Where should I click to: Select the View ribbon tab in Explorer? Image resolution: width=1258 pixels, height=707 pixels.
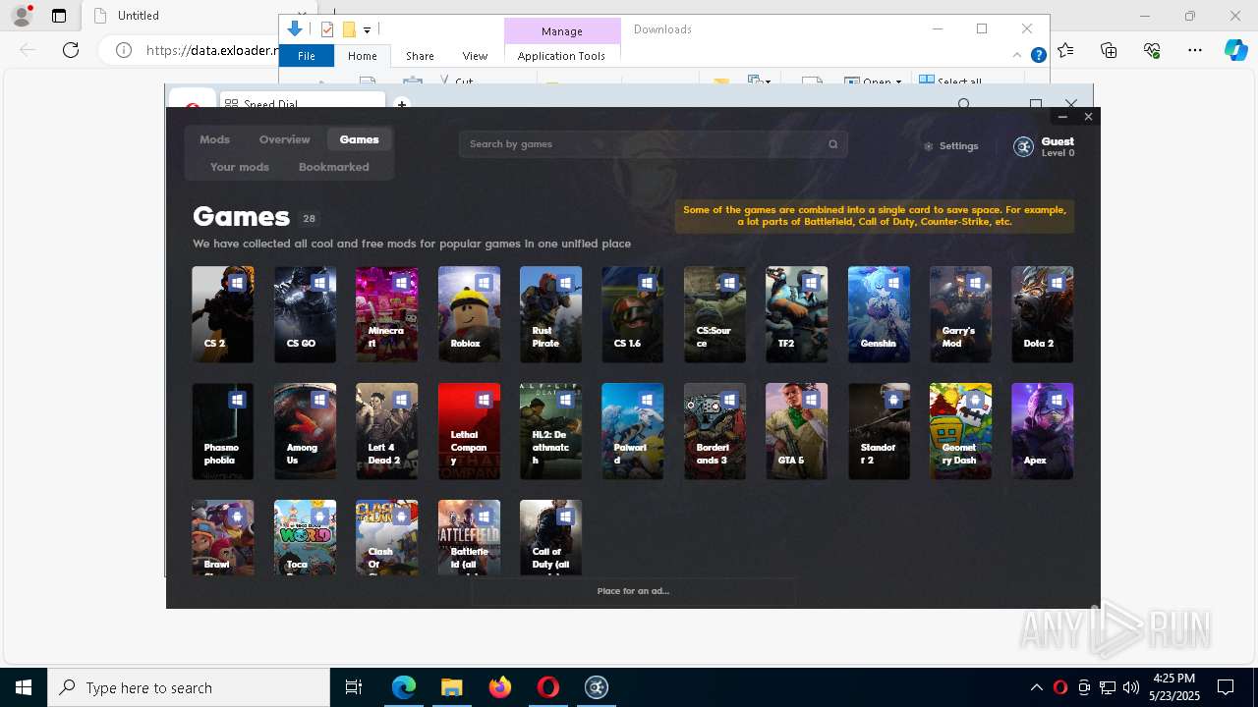(x=475, y=56)
